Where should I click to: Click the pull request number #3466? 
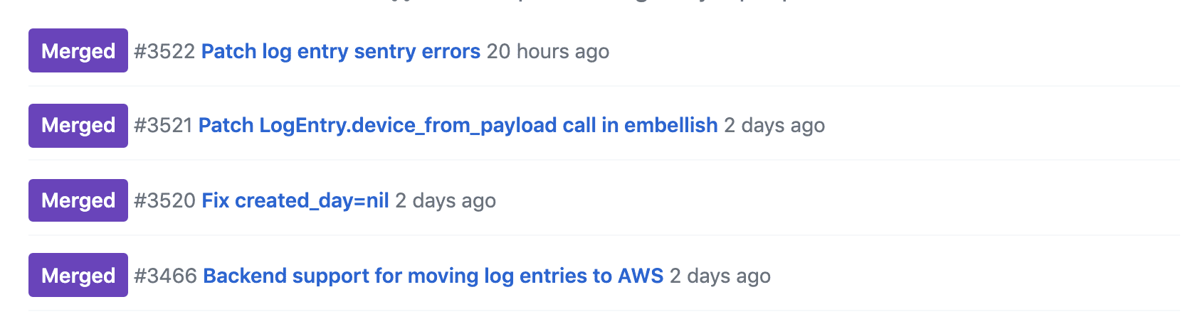165,276
